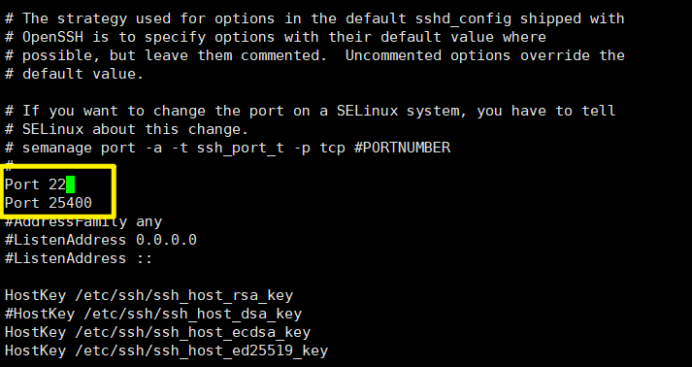Click the '# default value.' comment line
The height and width of the screenshot is (367, 692).
click(74, 74)
